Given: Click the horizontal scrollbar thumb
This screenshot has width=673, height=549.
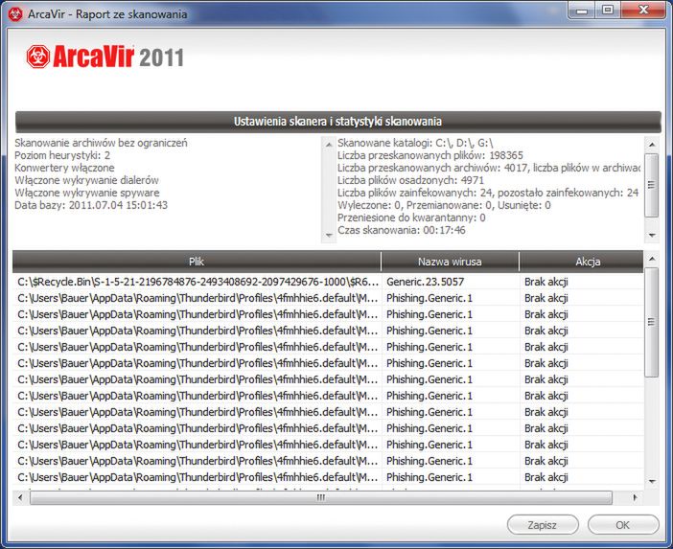Looking at the screenshot, I should coord(320,497).
